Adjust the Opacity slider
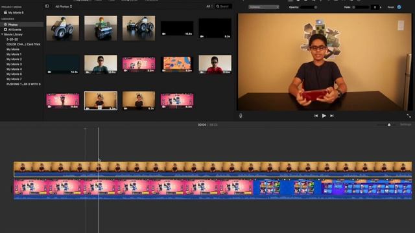Viewport: 415px width, 233px height. [x=309, y=7]
